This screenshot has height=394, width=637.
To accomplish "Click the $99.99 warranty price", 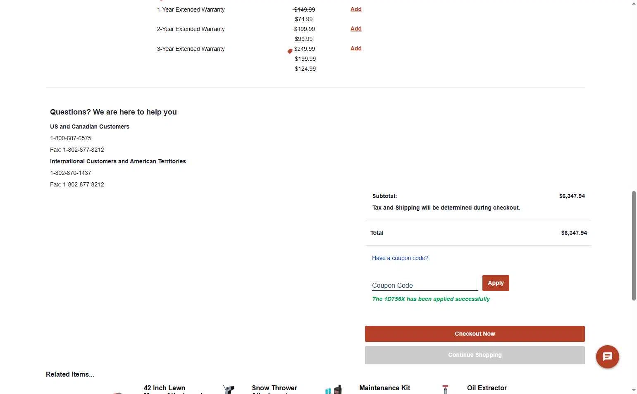I will tap(303, 39).
